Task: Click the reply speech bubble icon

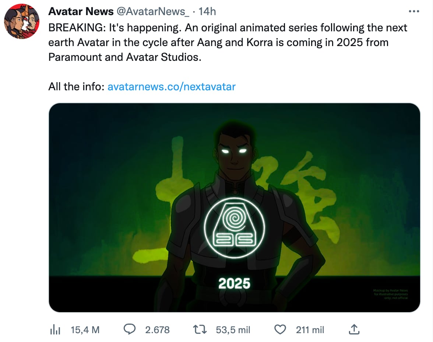Action: point(129,329)
